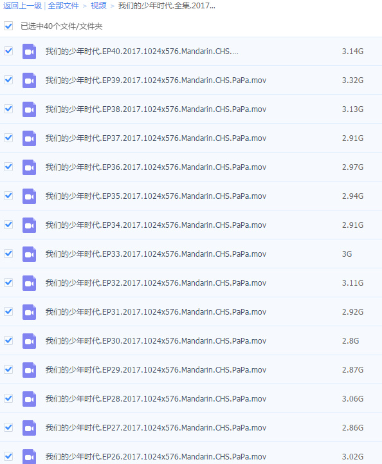Uncheck the select-all checkbox for 40 files
The height and width of the screenshot is (464, 382).
click(x=8, y=26)
